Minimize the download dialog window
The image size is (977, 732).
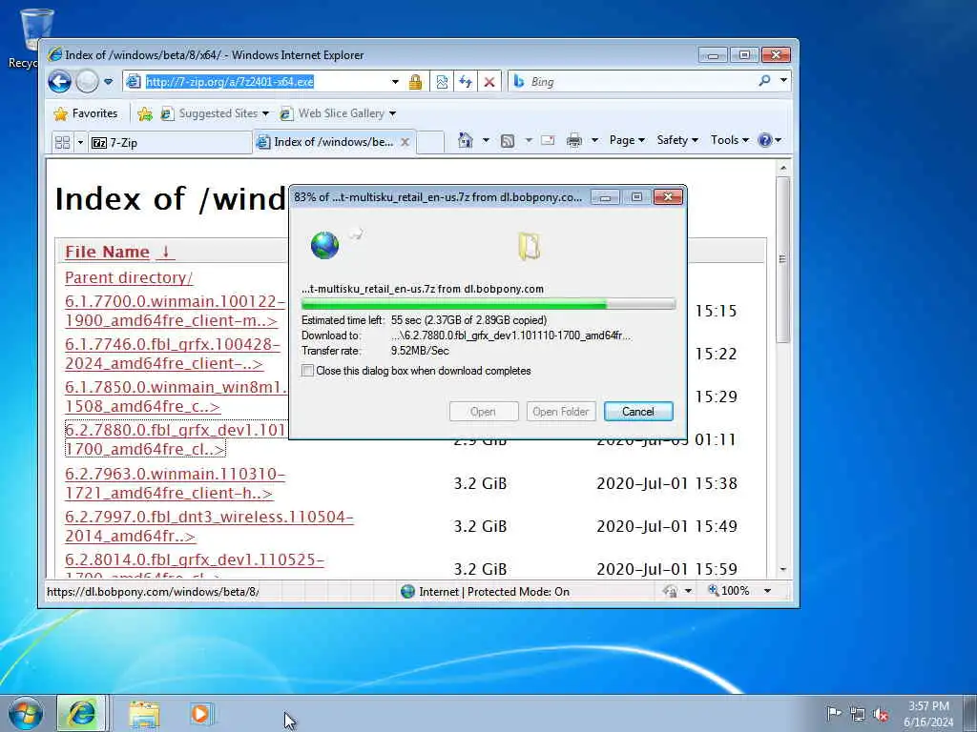(605, 197)
